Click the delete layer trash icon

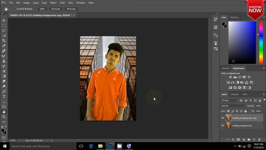coord(259,140)
